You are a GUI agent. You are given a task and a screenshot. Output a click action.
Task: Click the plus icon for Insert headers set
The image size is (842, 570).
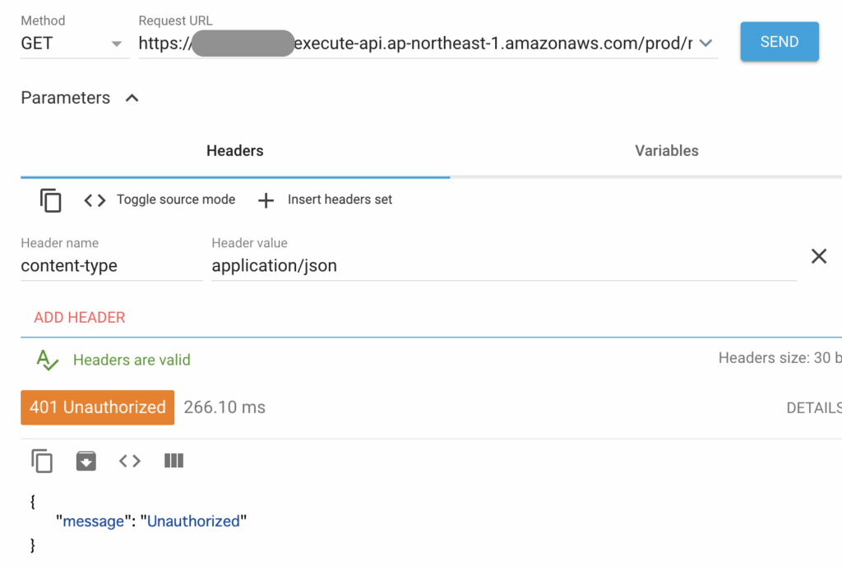pyautogui.click(x=266, y=200)
